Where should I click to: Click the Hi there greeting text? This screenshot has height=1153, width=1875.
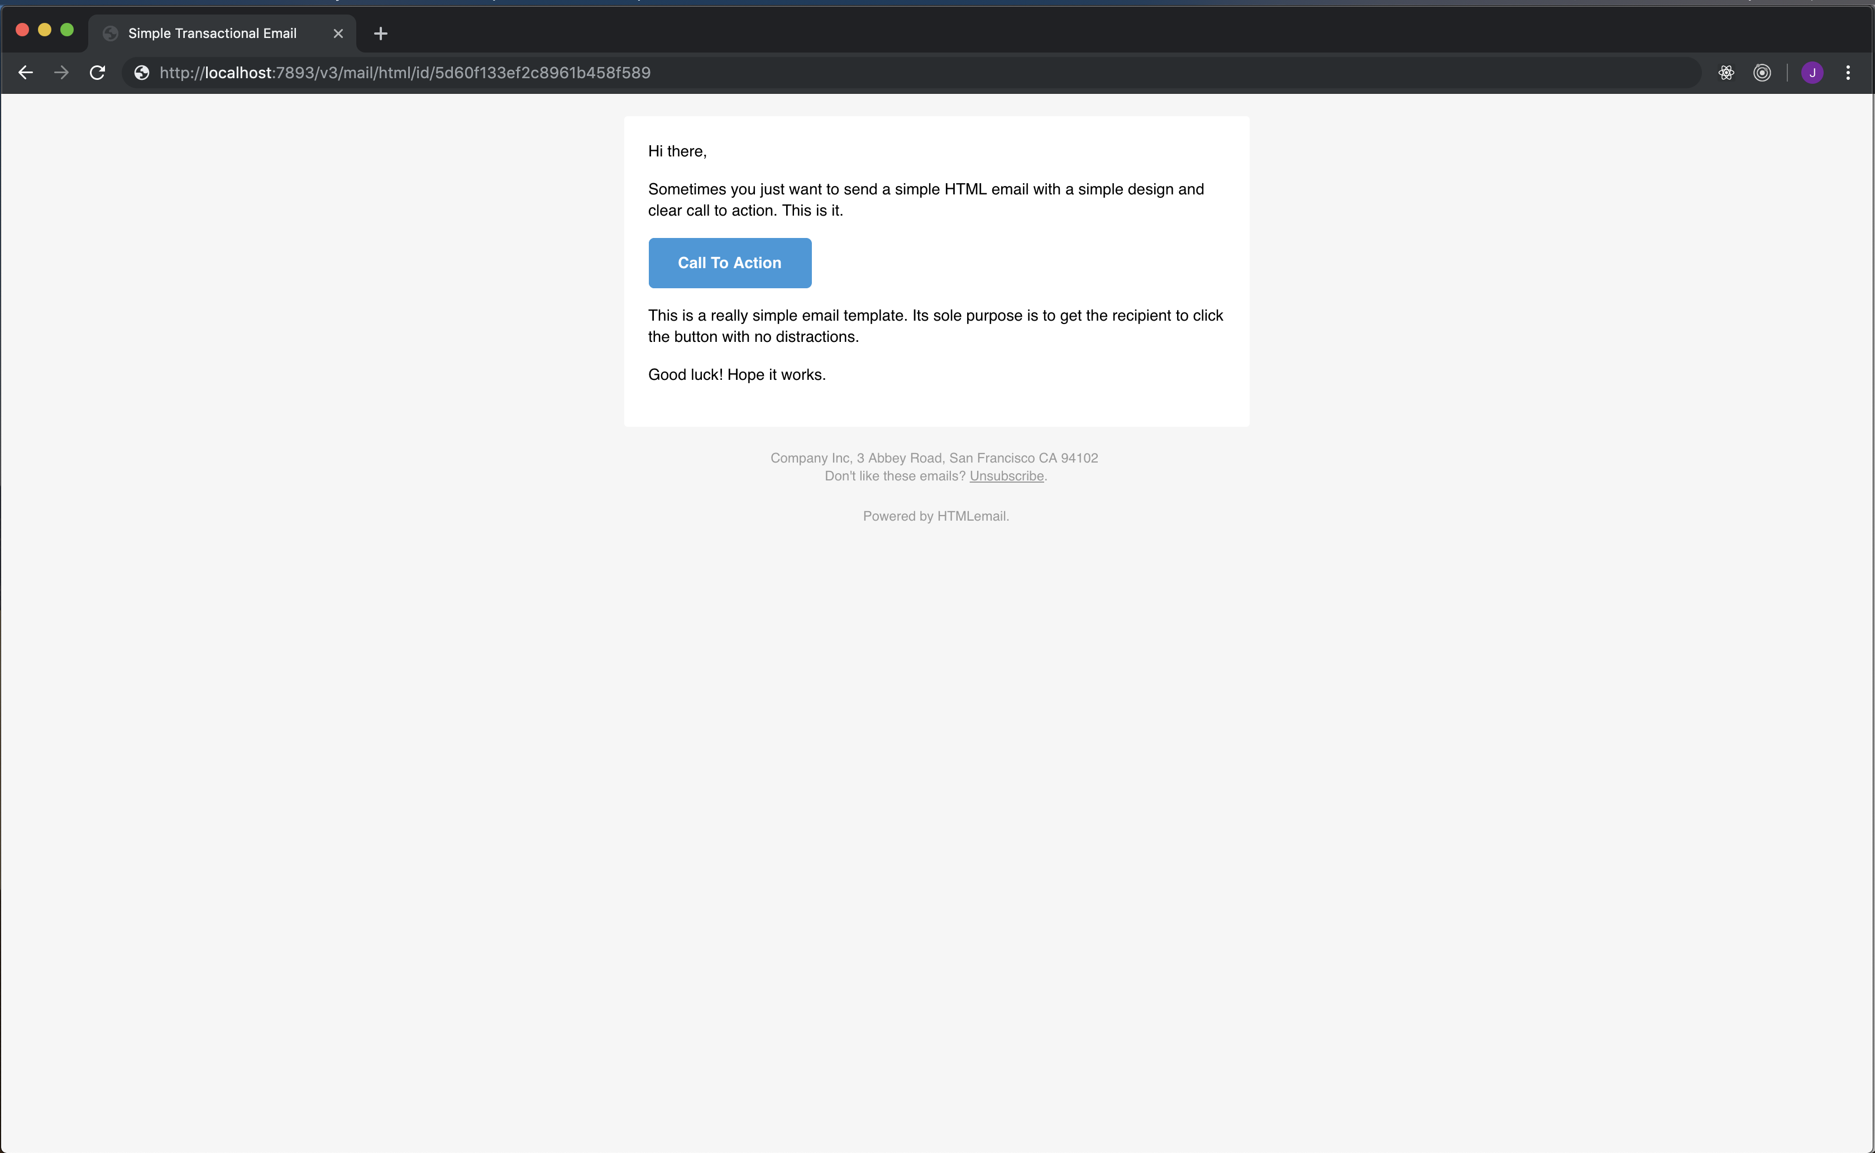coord(677,151)
